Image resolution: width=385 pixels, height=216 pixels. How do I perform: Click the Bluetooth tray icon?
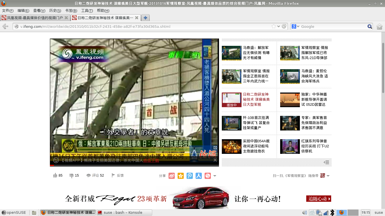[332, 213]
